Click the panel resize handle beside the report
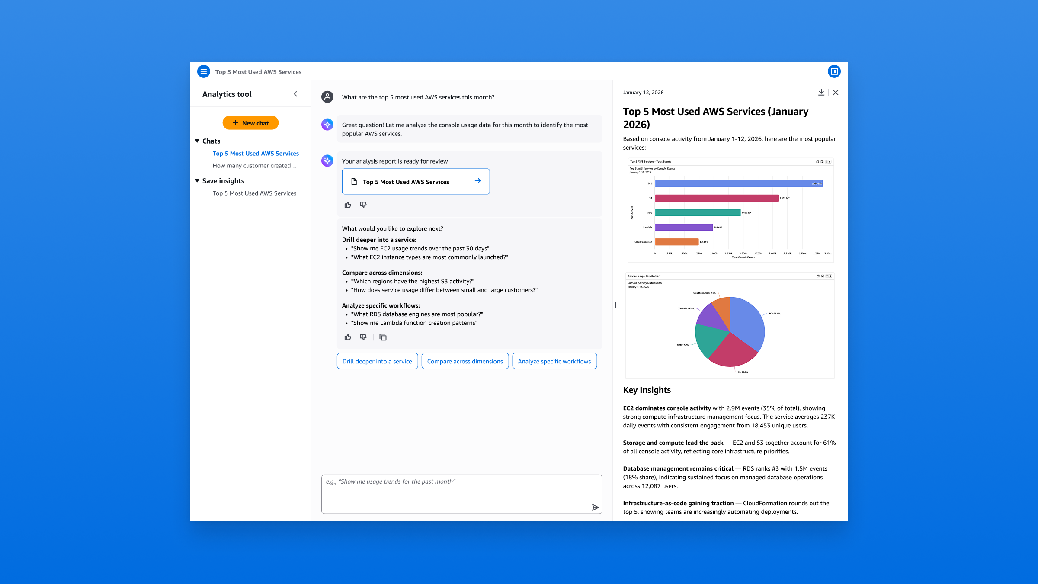The height and width of the screenshot is (584, 1038). point(615,305)
